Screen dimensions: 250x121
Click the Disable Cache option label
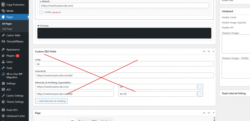pos(229,17)
